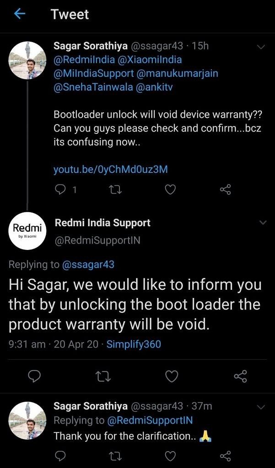Like Sagar's thank you reply
The height and width of the screenshot is (468, 275).
(x=170, y=456)
